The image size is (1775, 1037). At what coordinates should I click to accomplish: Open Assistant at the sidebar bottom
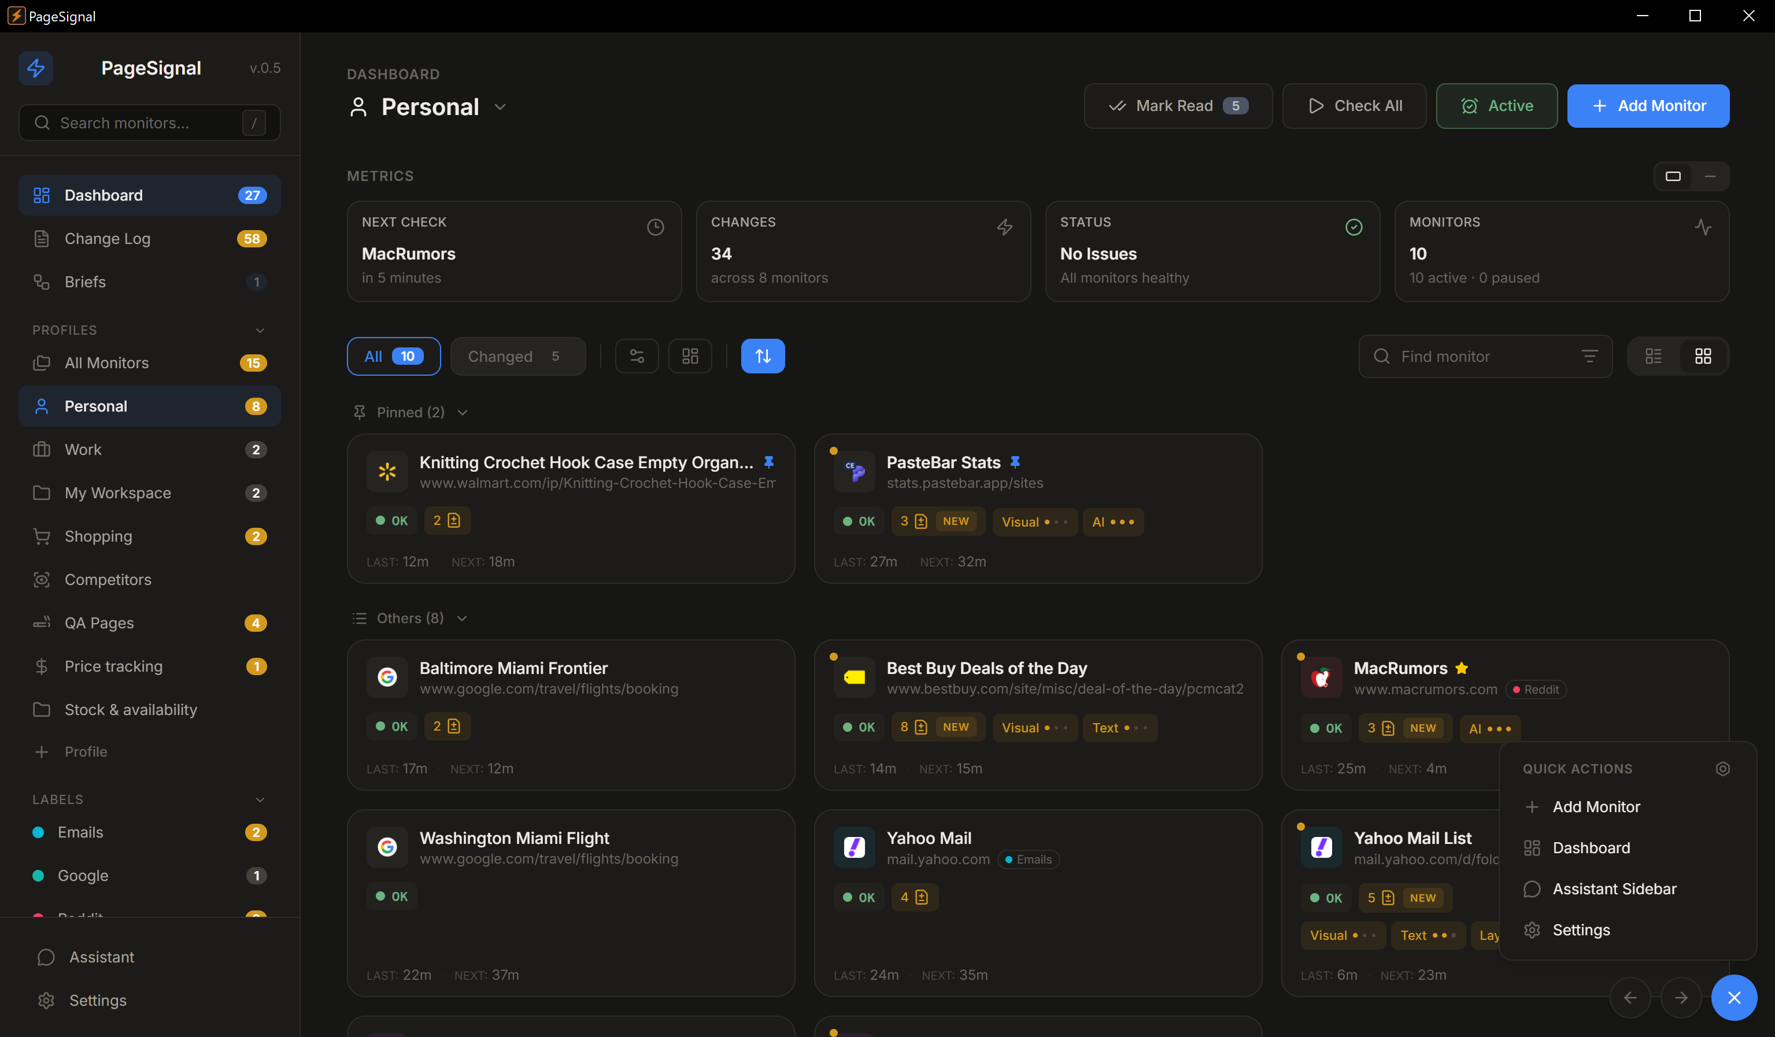149,957
